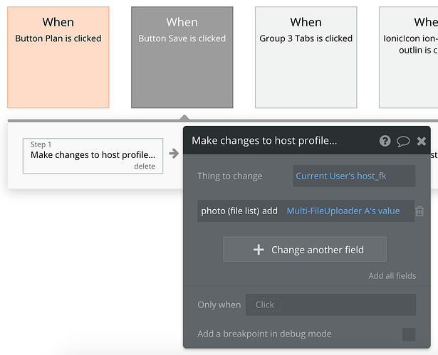Toggle the debug mode breakpoint checkbox
This screenshot has height=355, width=438.
(409, 334)
